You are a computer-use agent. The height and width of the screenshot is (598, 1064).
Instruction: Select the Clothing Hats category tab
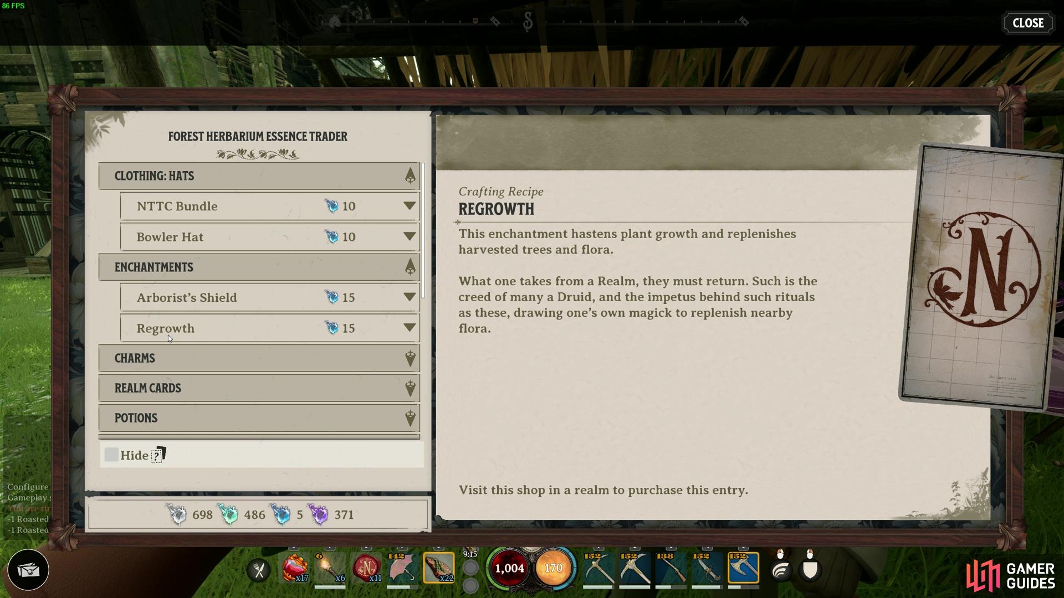[x=258, y=175]
